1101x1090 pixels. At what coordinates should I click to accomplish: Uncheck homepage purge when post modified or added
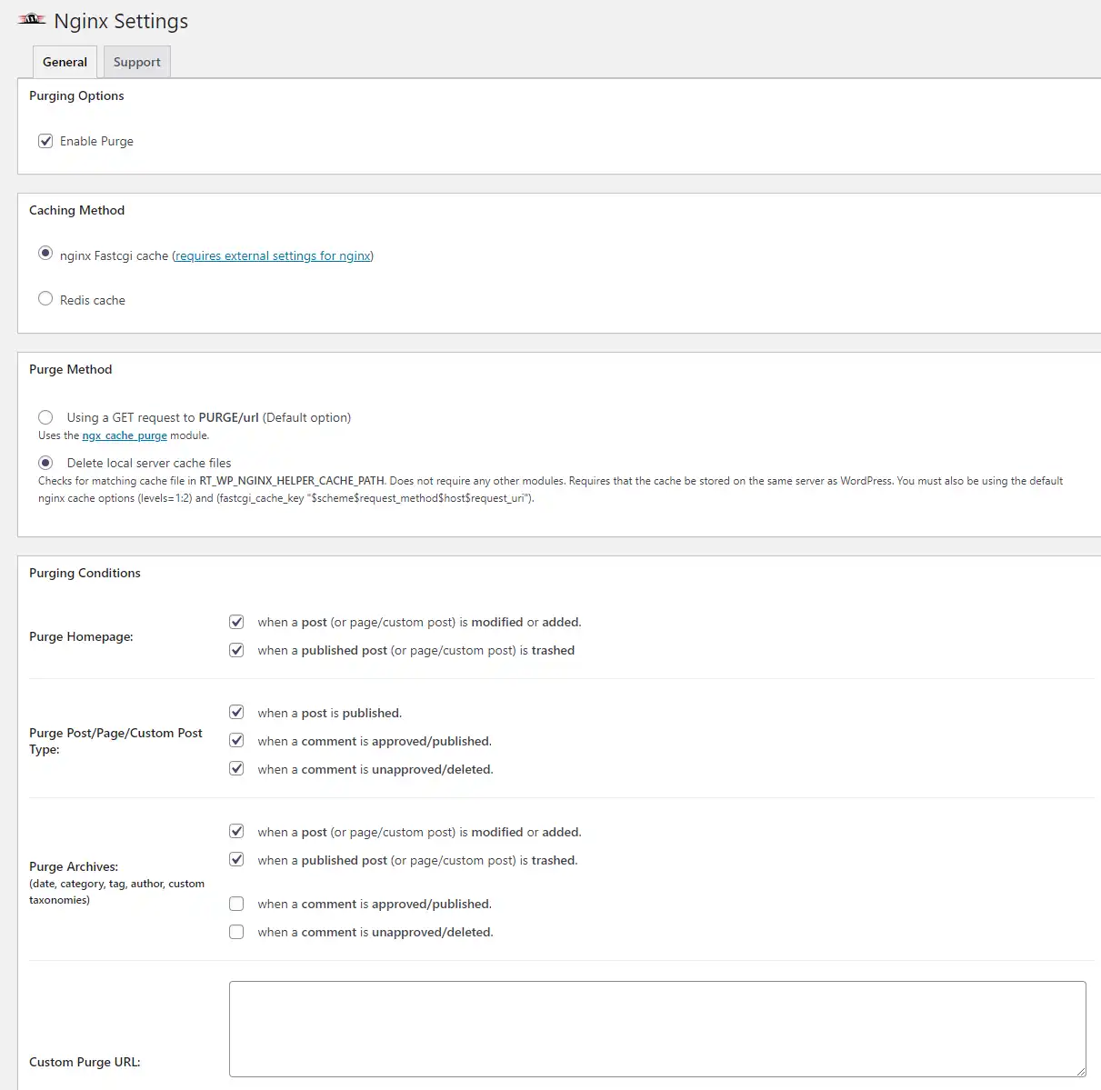236,622
